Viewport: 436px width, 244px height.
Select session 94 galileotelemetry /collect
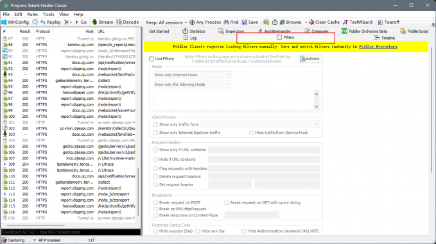(x=69, y=81)
